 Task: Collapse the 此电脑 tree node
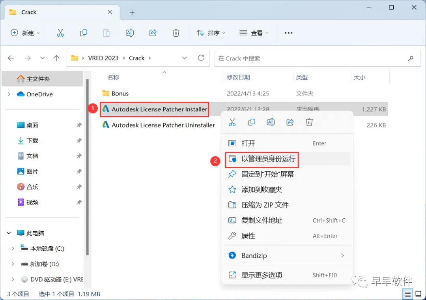click(x=9, y=233)
